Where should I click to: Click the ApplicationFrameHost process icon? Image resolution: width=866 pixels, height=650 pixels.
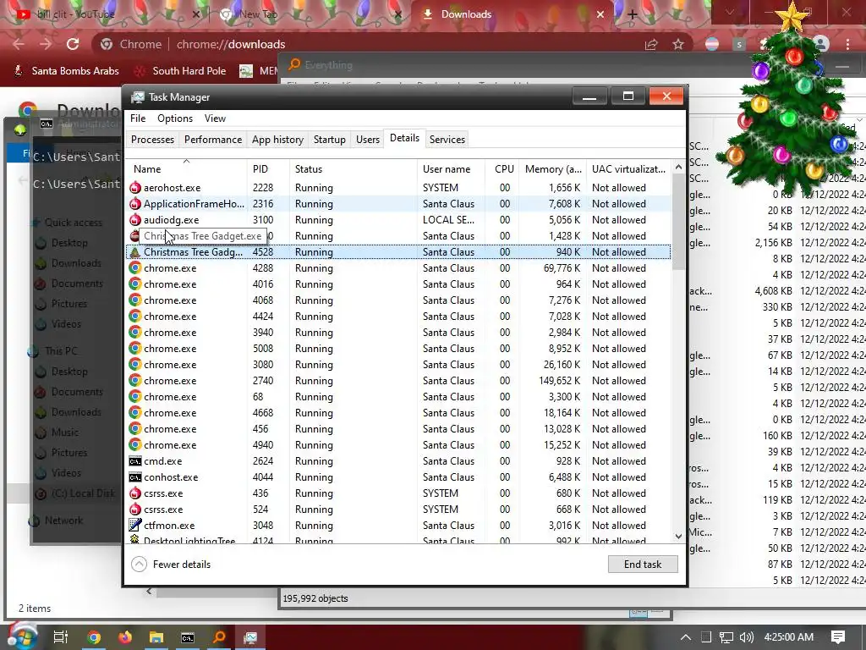click(x=134, y=204)
